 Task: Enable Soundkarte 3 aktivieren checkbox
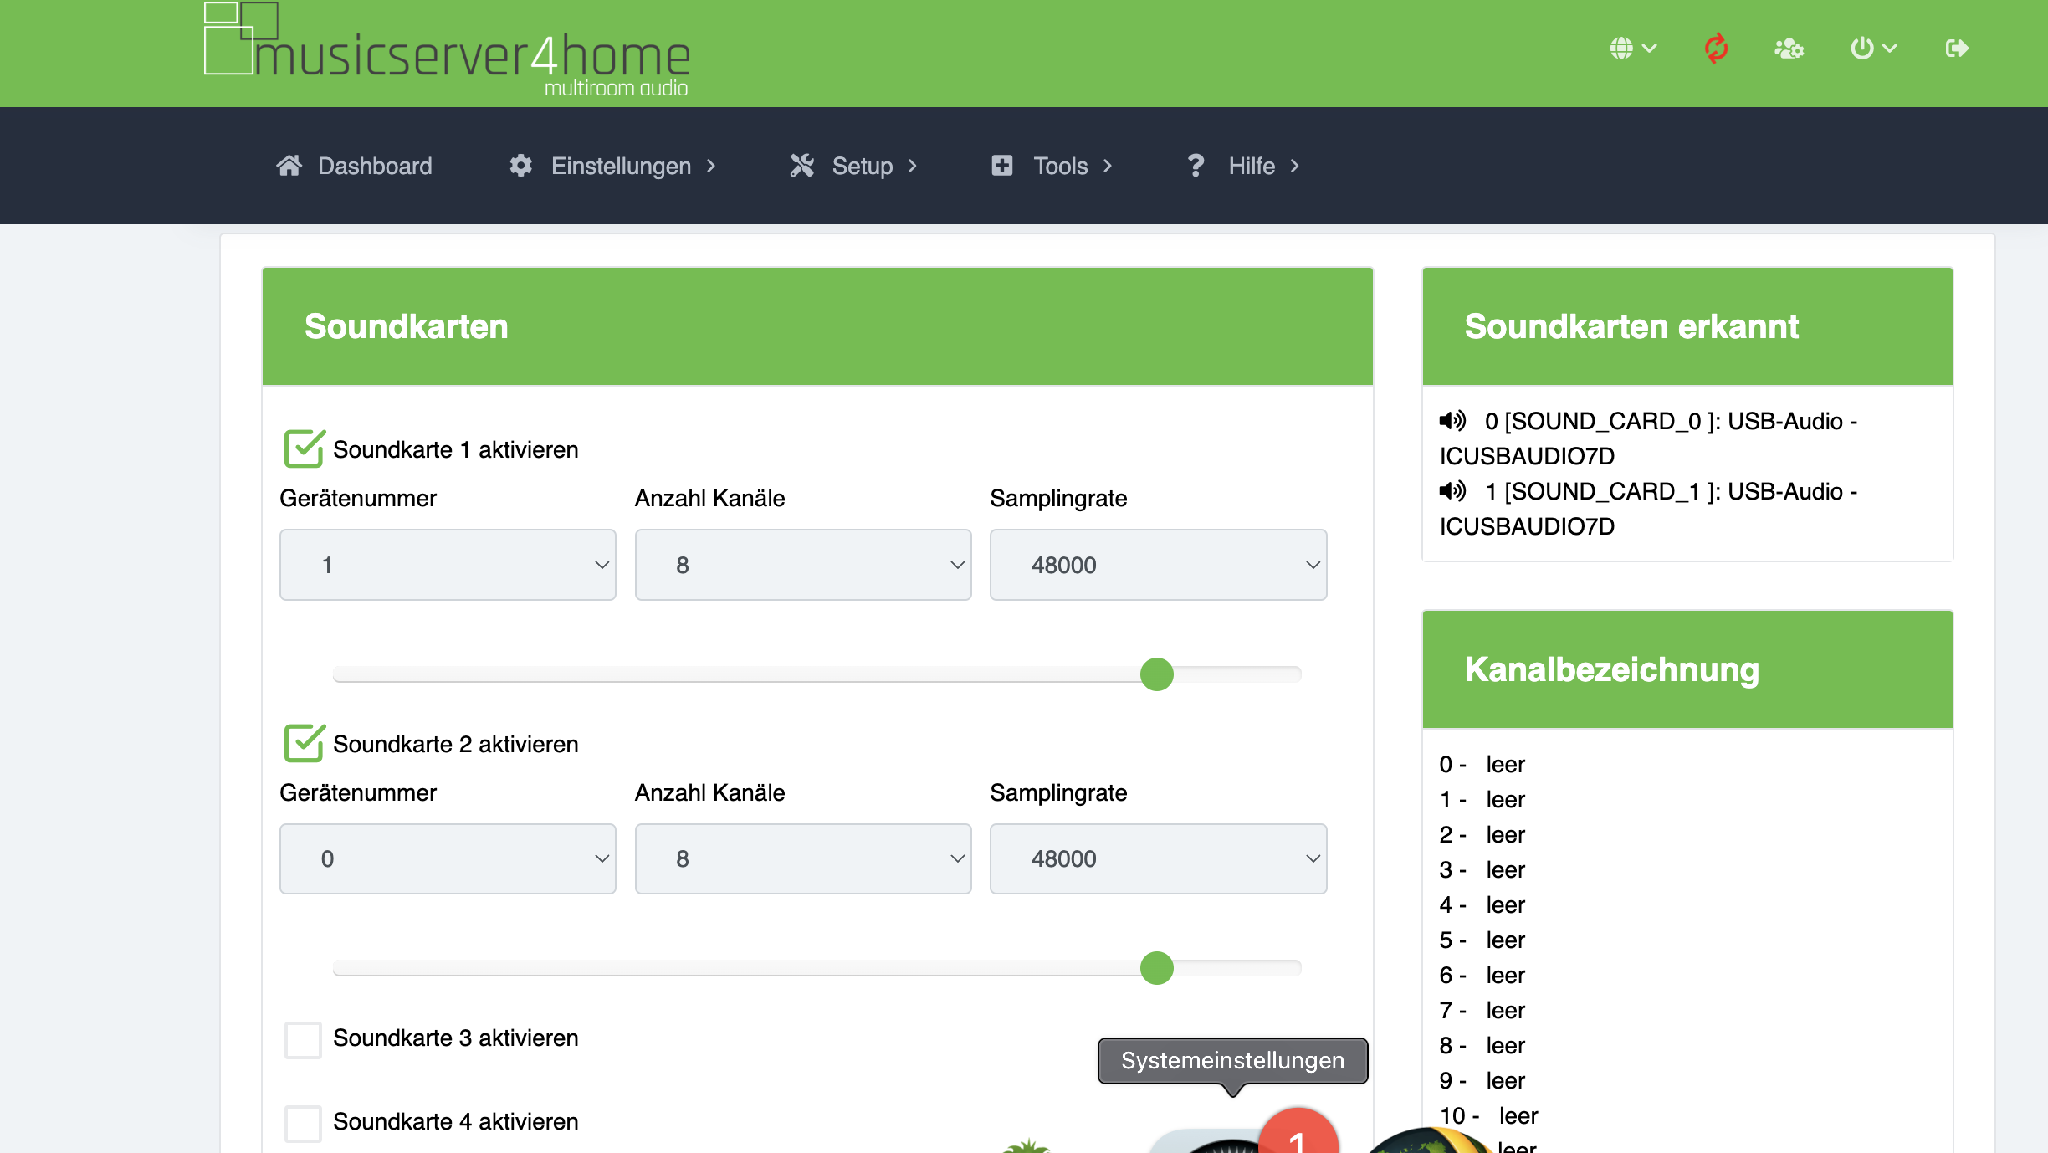pos(303,1038)
